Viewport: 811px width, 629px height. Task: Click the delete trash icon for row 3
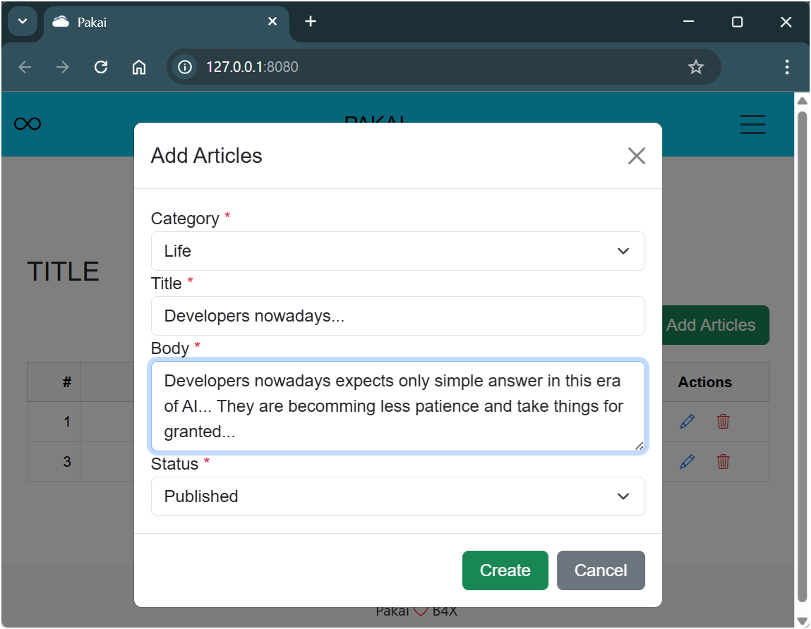click(x=723, y=462)
